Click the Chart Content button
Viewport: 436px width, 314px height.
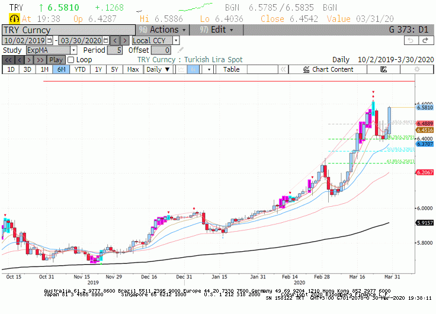(x=328, y=69)
